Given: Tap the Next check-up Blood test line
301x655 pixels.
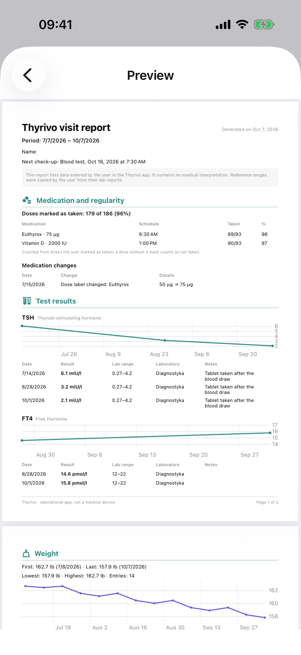Looking at the screenshot, I should (84, 161).
